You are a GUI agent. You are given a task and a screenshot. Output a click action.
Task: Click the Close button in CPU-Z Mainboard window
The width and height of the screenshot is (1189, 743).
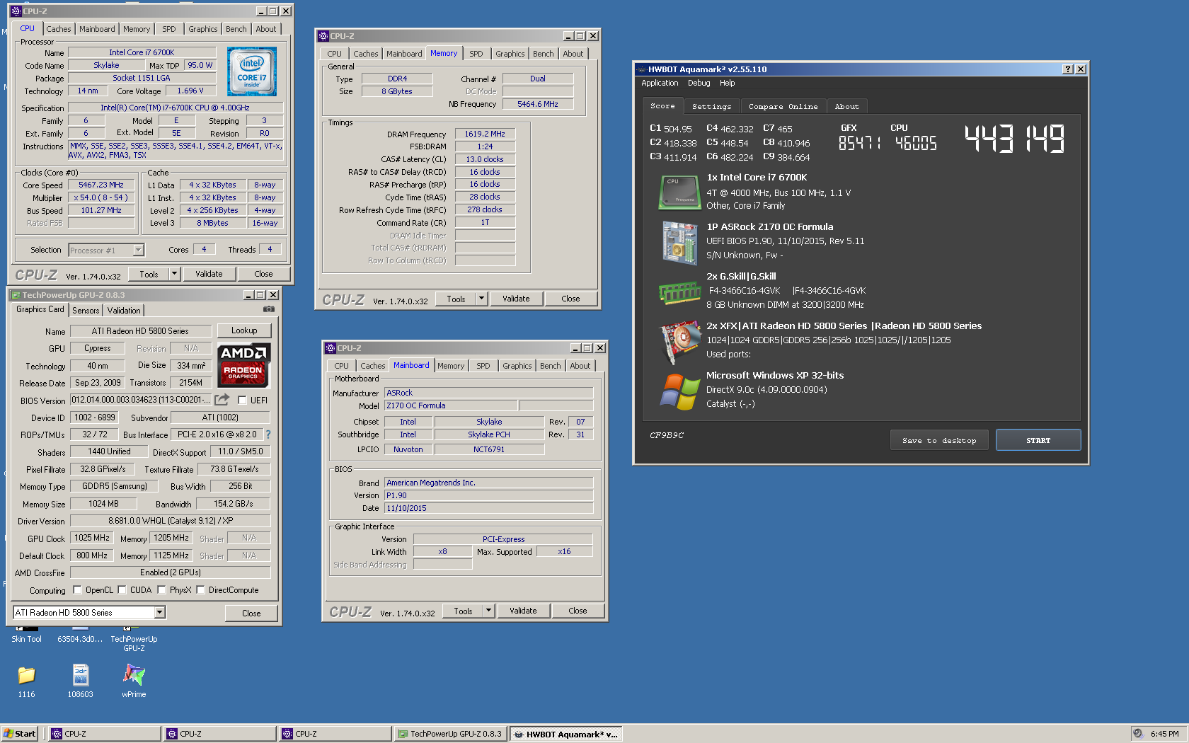pos(578,611)
